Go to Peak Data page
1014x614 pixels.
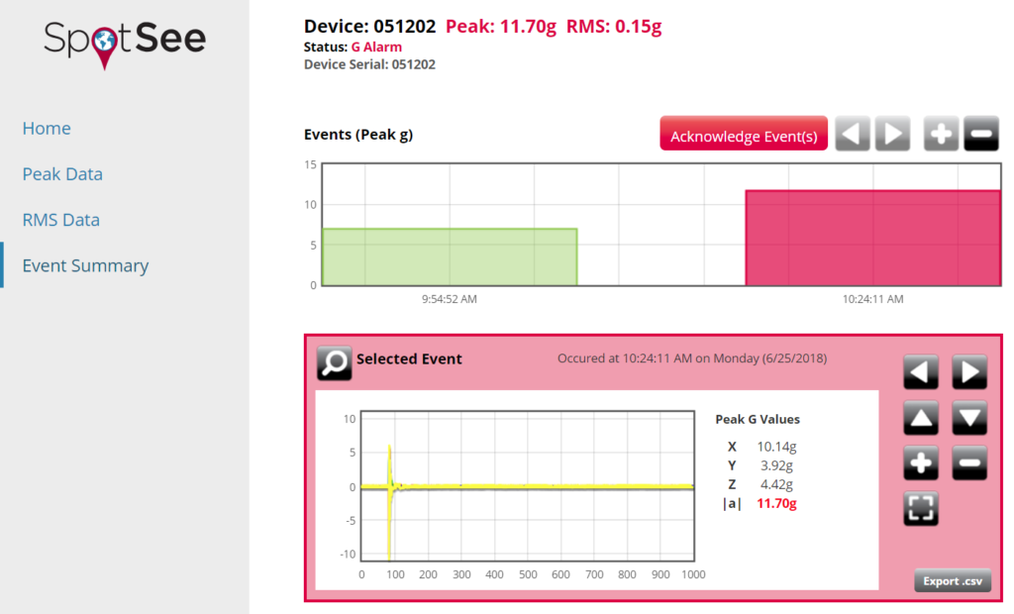pyautogui.click(x=62, y=174)
